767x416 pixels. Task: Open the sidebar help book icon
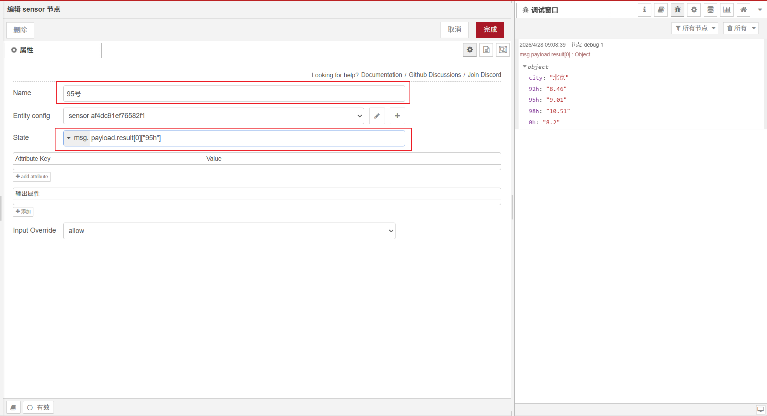(661, 10)
